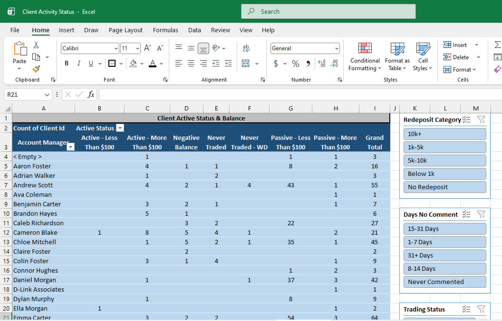Click the Wrap Text icon
The width and height of the screenshot is (502, 321).
pos(246,48)
